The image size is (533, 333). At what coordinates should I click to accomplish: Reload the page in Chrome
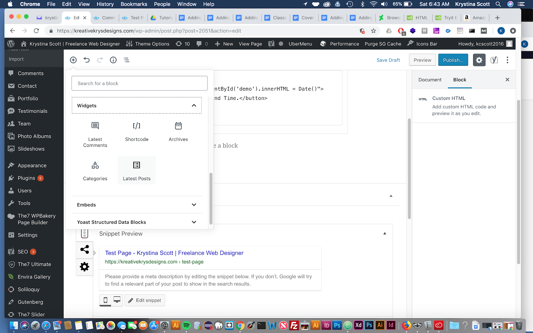(x=36, y=31)
